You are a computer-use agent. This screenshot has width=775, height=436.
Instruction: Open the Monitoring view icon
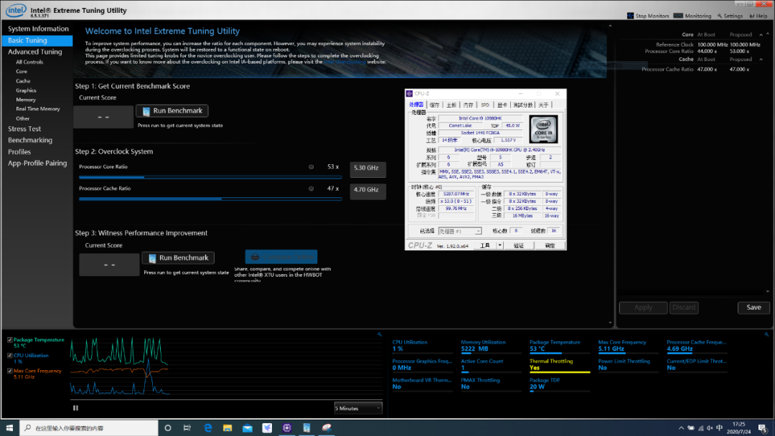tap(680, 16)
